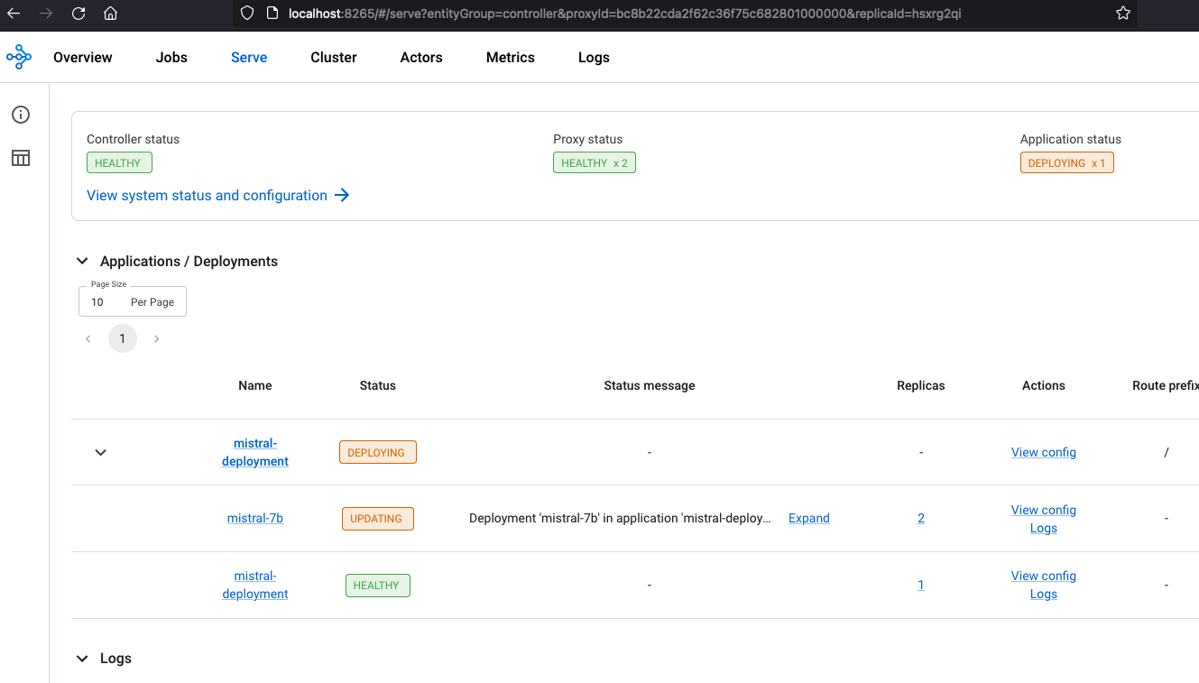Open the Cluster tab
The image size is (1199, 683).
click(x=333, y=57)
